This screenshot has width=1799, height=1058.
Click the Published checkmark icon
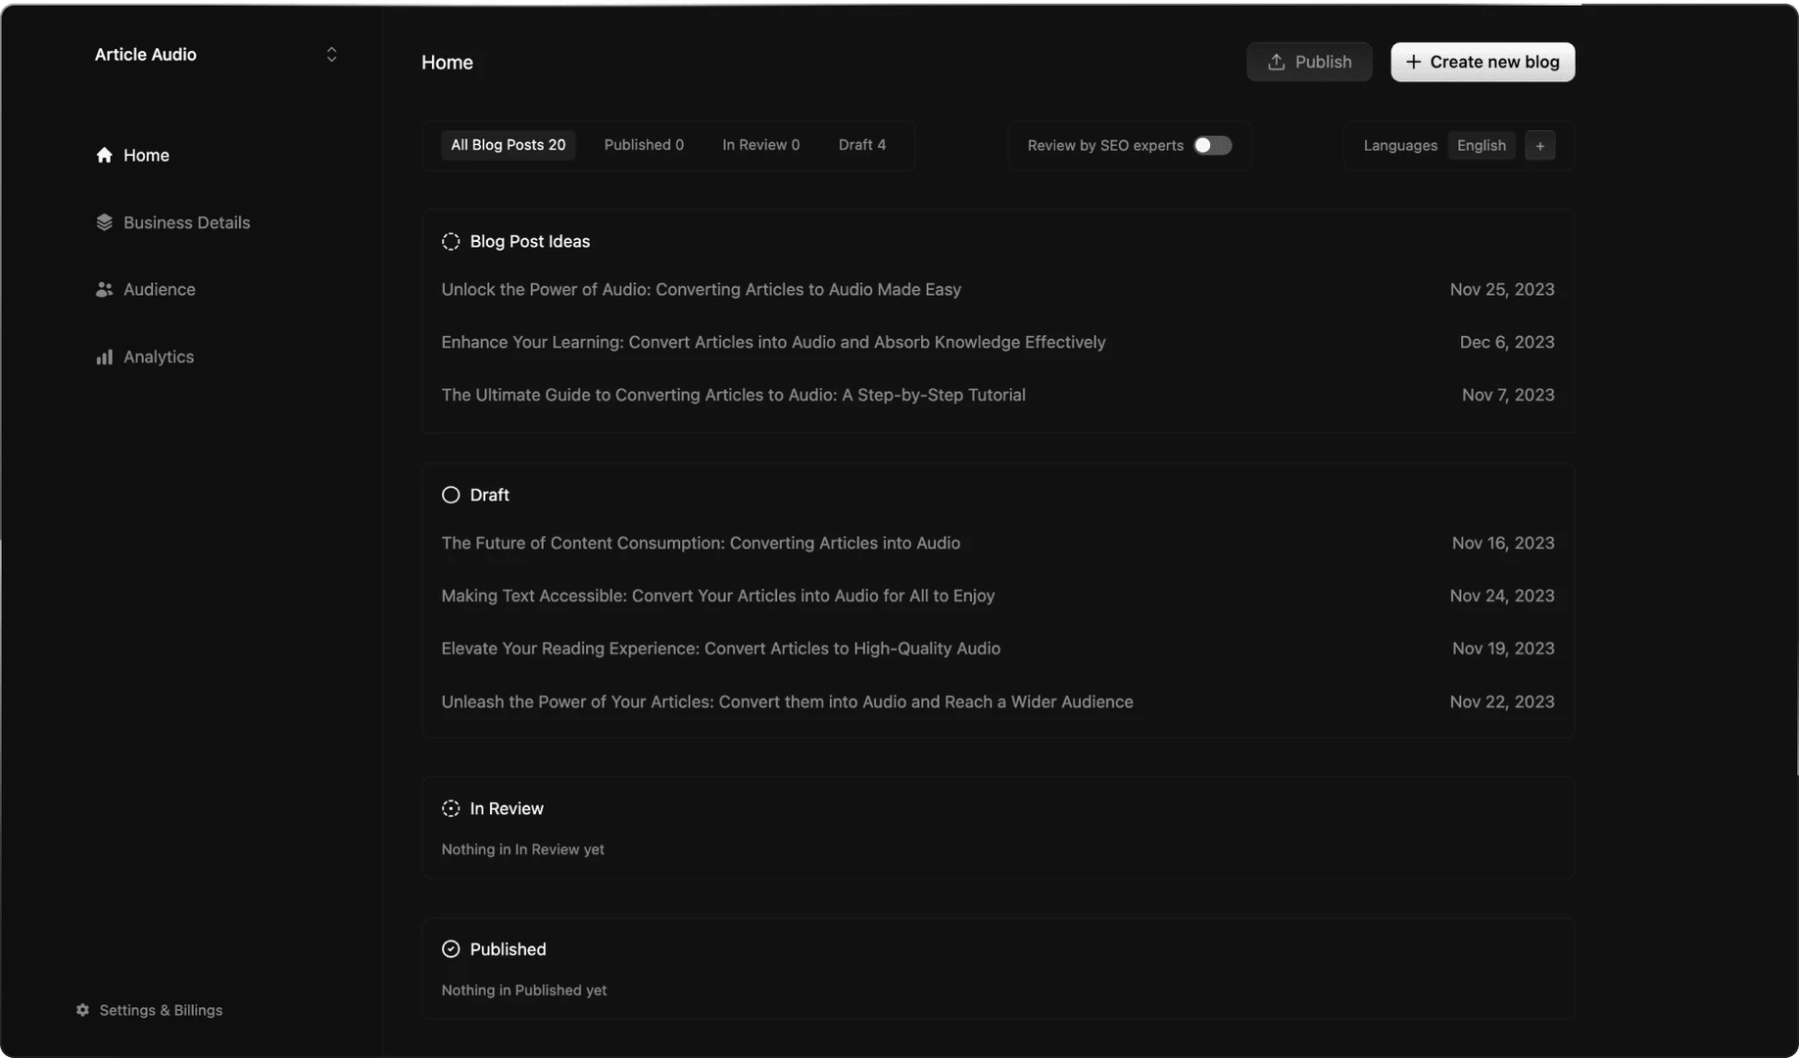tap(451, 948)
